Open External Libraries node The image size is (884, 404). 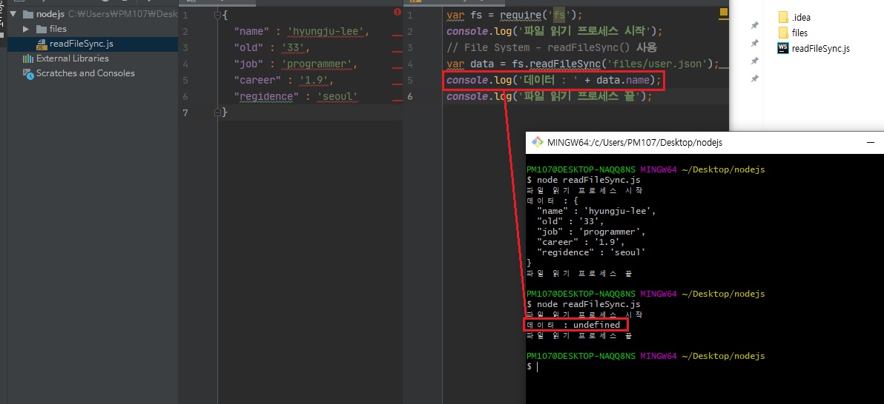pyautogui.click(x=72, y=58)
